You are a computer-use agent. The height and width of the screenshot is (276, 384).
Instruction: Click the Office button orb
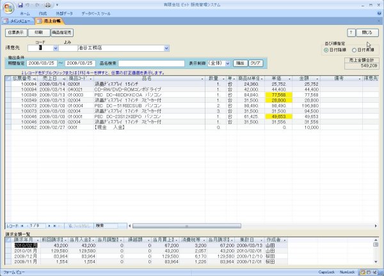pos(8,6)
